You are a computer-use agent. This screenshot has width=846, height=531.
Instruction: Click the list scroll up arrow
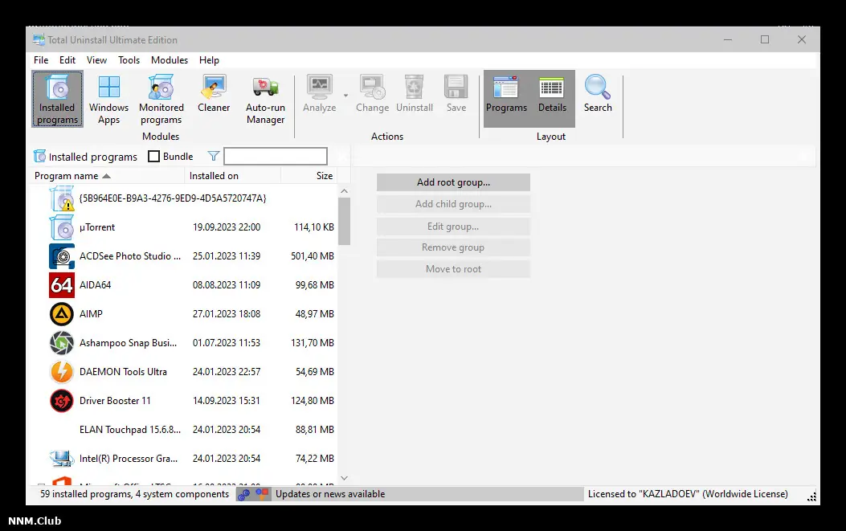pos(344,191)
